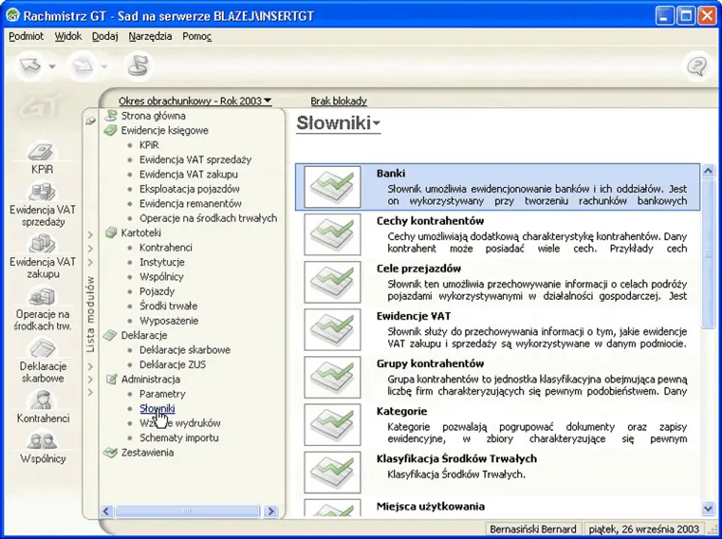
Task: Open Pojazdy in module tree
Action: (x=157, y=292)
